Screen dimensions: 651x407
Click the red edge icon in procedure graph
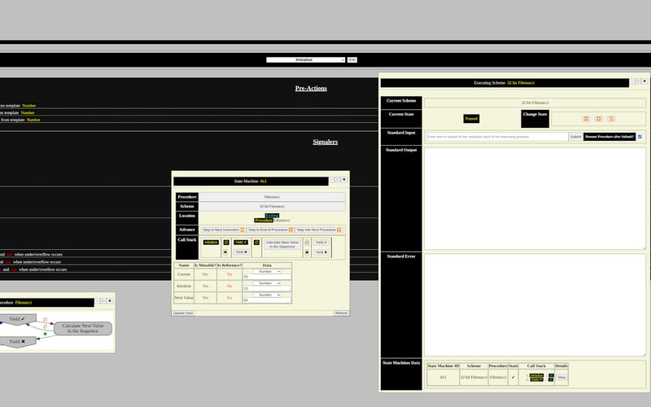click(46, 320)
